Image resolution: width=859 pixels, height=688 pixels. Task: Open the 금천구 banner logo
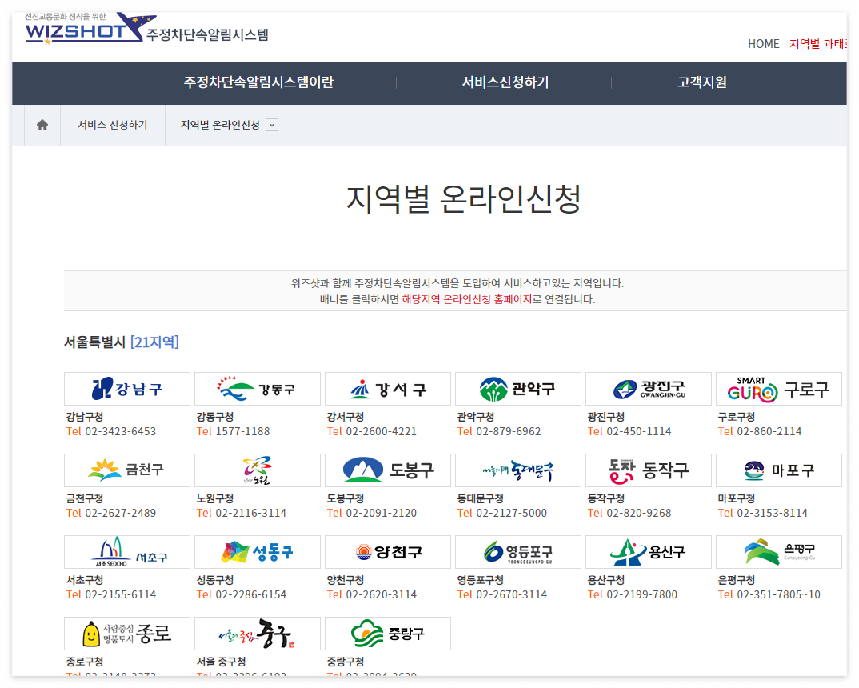click(127, 470)
